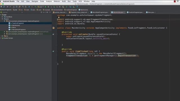Select FoodListFragment in the project tree

[x=18, y=23]
